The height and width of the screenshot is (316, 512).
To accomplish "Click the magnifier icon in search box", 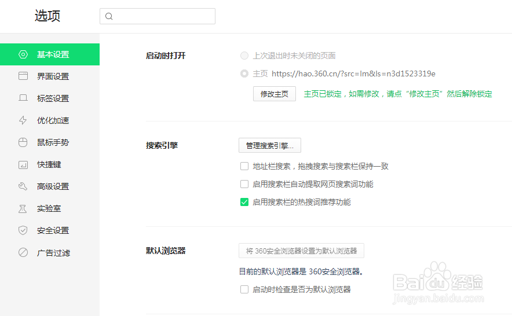I will click(109, 16).
